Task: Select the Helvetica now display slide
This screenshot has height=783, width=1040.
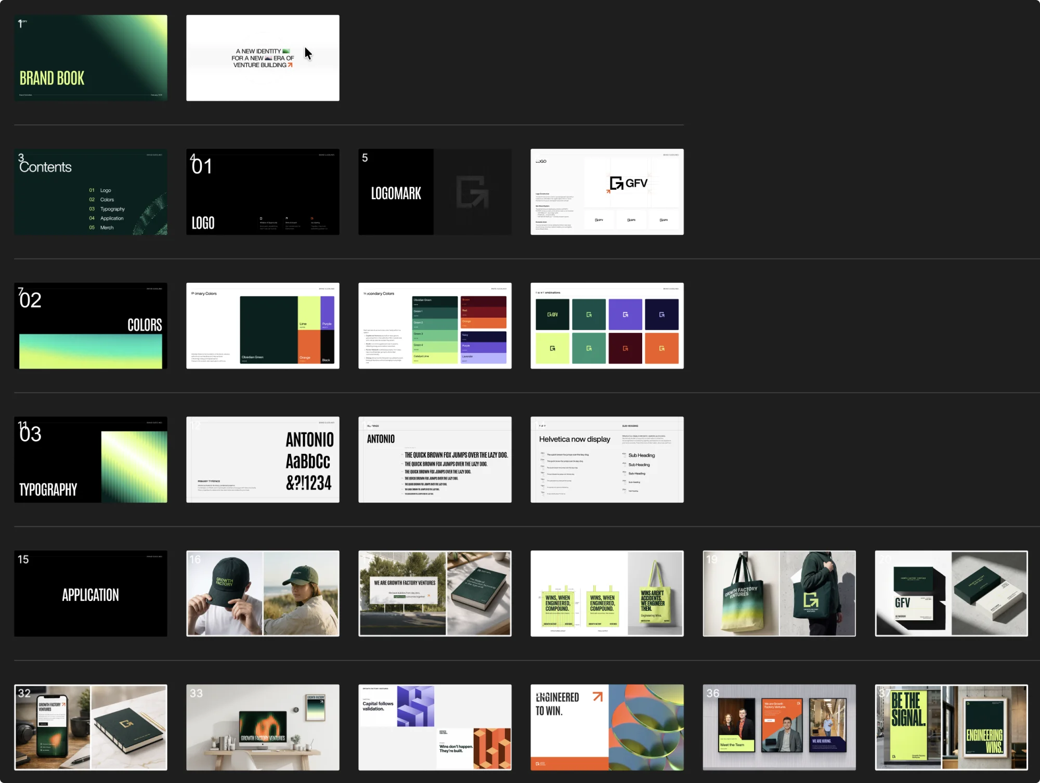Action: click(607, 460)
